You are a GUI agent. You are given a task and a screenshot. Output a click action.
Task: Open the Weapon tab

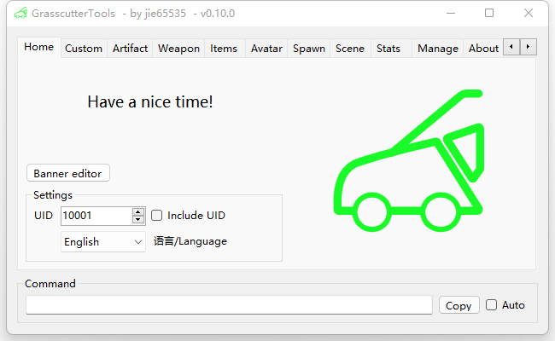pyautogui.click(x=178, y=49)
